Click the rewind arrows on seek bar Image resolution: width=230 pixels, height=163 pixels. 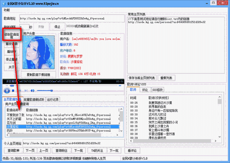(x=7, y=85)
